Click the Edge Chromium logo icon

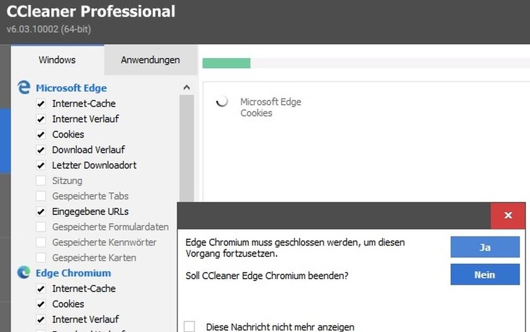(24, 272)
